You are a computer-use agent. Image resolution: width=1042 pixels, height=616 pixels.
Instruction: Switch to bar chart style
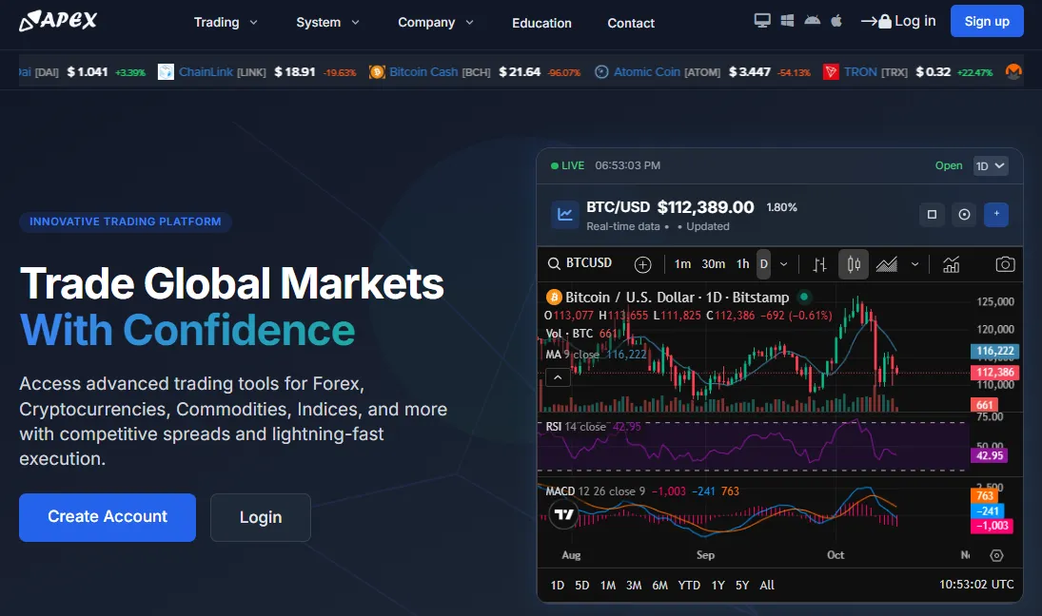[x=819, y=264]
